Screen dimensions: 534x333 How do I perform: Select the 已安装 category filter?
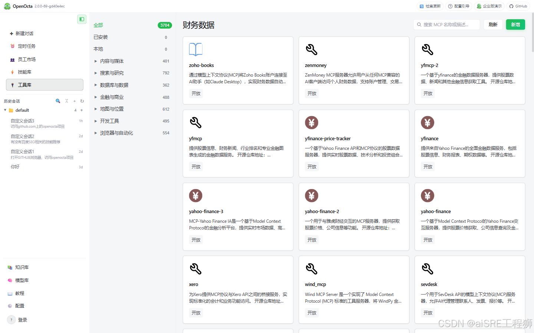[x=133, y=37]
